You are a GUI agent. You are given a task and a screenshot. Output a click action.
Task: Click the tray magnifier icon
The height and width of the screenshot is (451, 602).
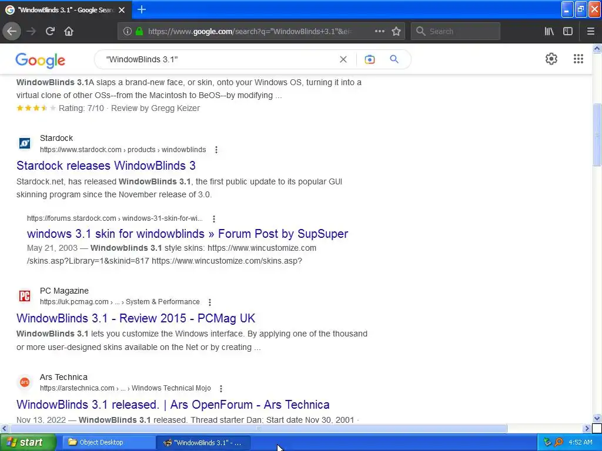click(x=558, y=443)
